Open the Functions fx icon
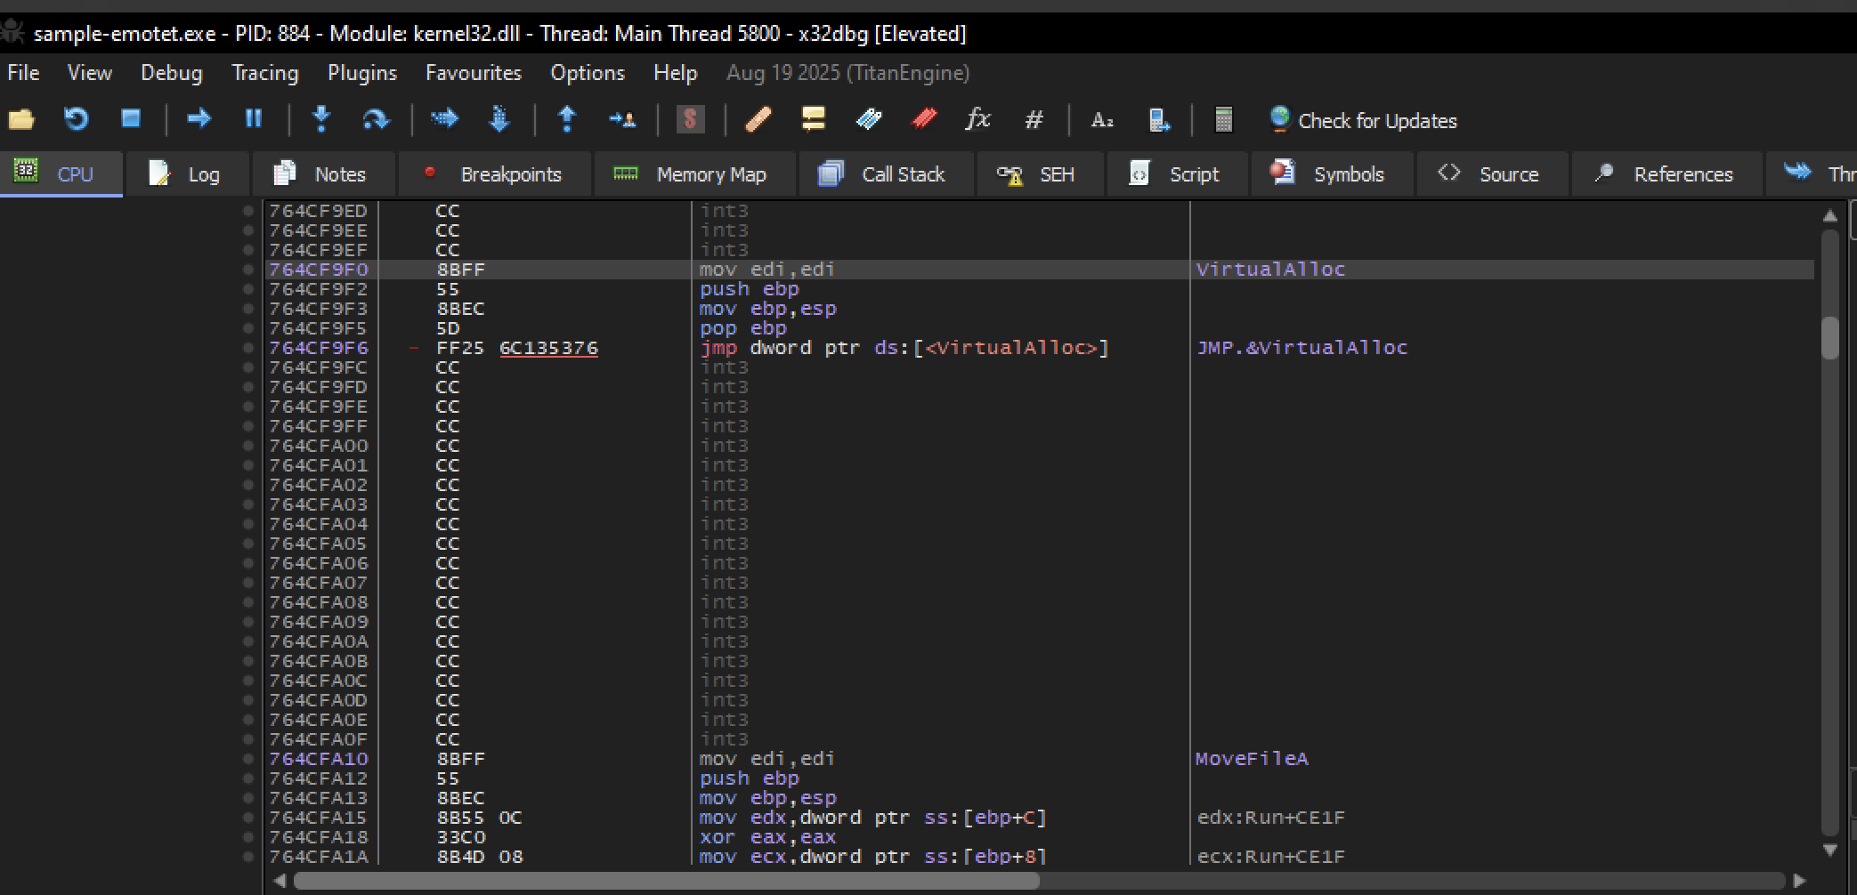The height and width of the screenshot is (895, 1857). coord(977,119)
